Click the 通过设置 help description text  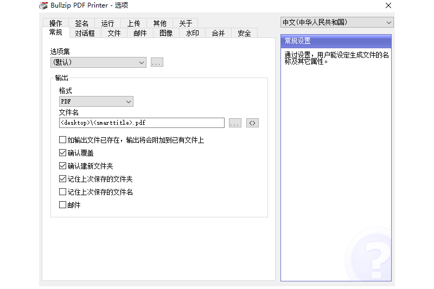336,58
